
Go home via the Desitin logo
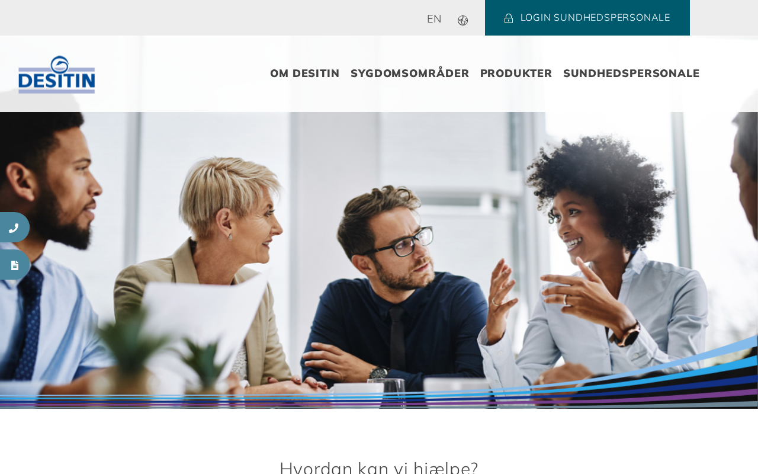tap(57, 75)
